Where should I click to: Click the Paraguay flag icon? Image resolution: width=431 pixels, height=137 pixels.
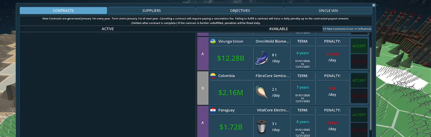pyautogui.click(x=213, y=110)
